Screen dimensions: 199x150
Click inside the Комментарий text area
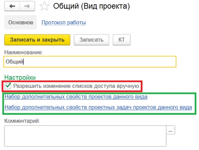85,136
